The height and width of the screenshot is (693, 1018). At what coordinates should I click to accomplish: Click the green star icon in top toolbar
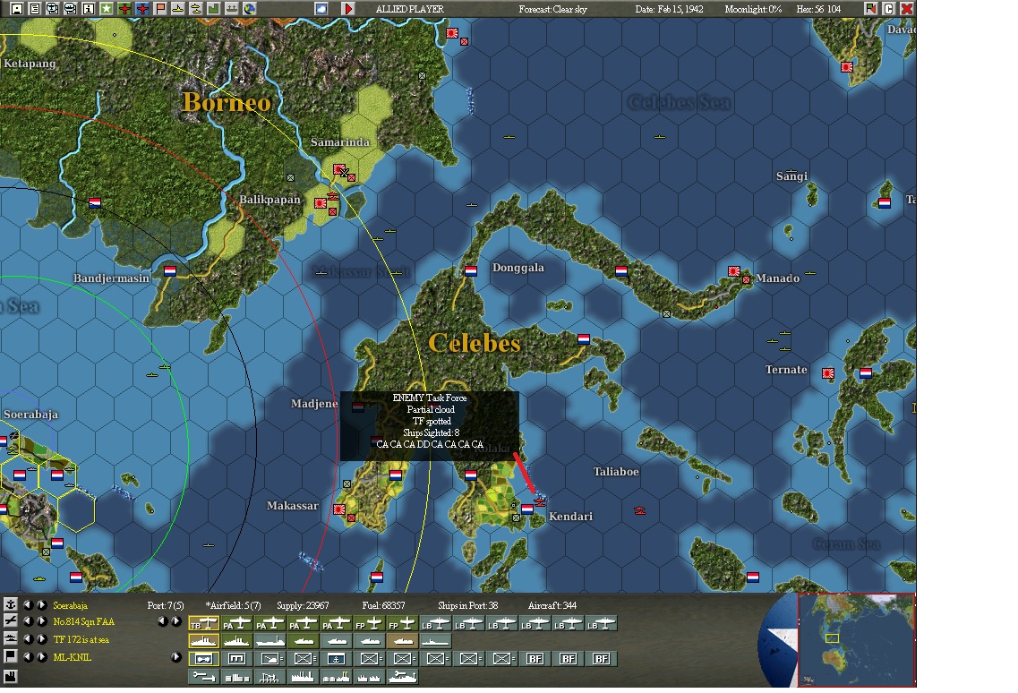tap(106, 8)
